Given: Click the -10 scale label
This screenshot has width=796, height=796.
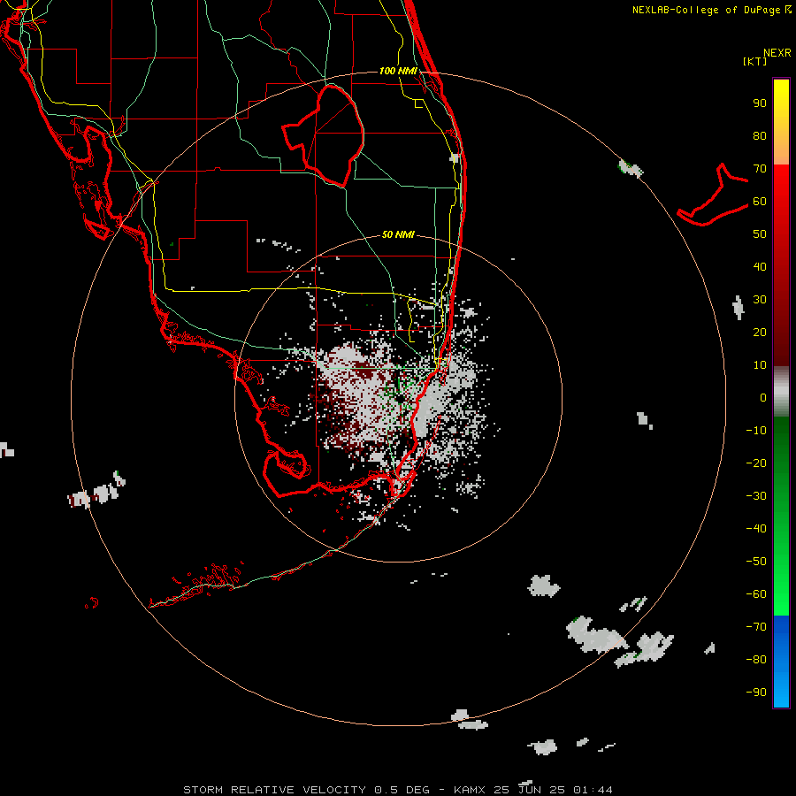Looking at the screenshot, I should coord(756,431).
